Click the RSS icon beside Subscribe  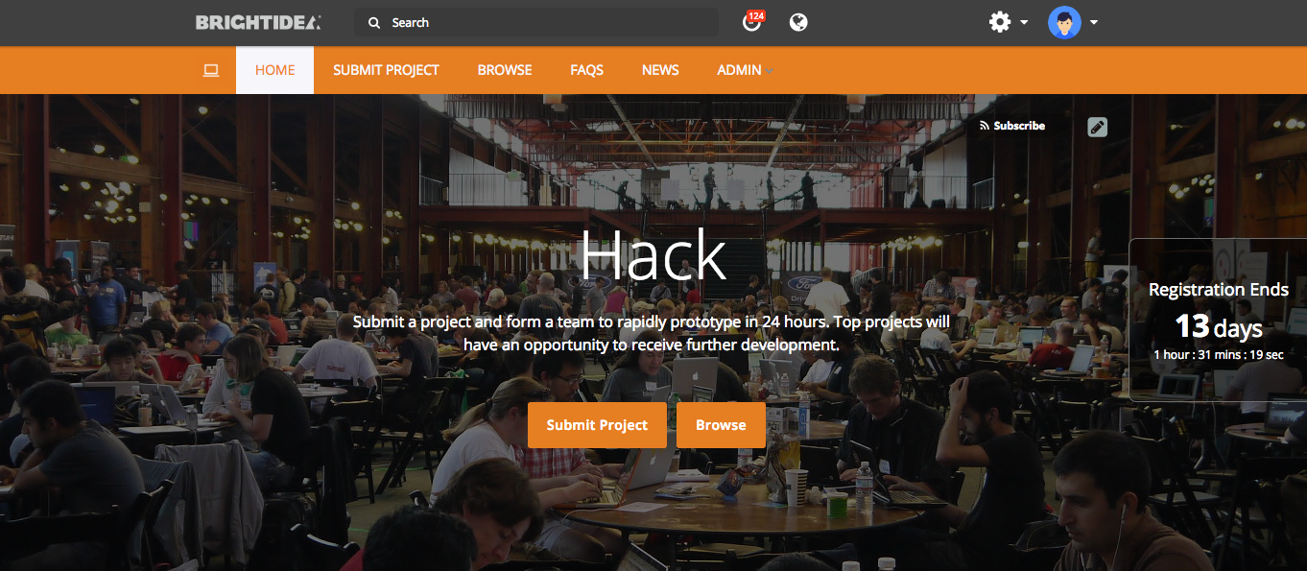pos(985,126)
